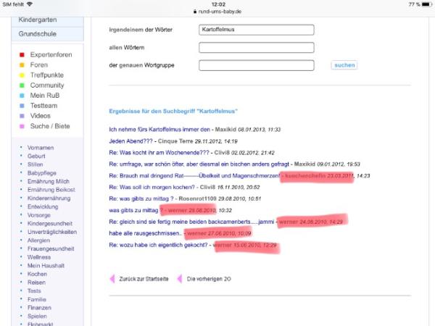
Task: Click the purple square beside Videos
Action: pos(22,116)
